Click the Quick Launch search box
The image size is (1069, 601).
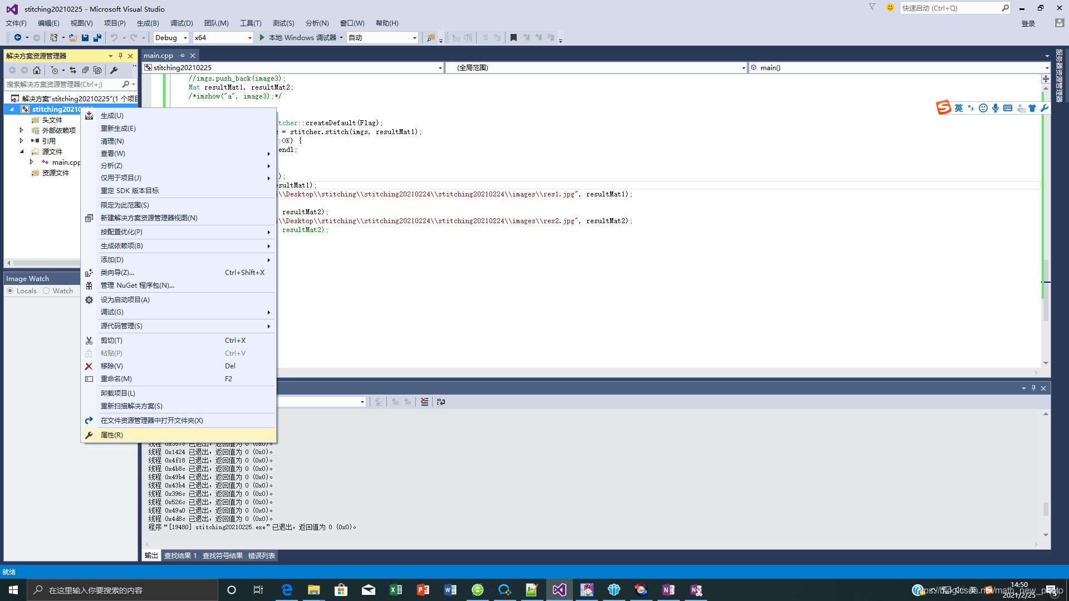[x=955, y=8]
